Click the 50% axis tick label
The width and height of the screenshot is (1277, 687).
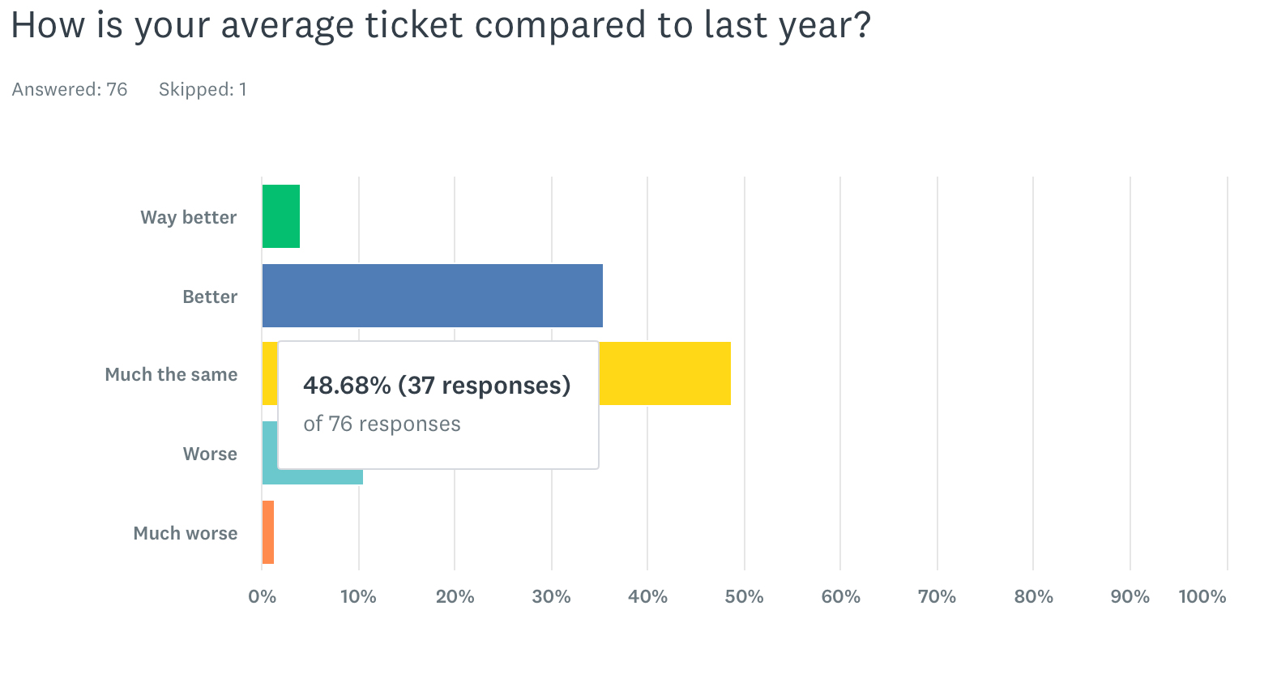tap(744, 597)
